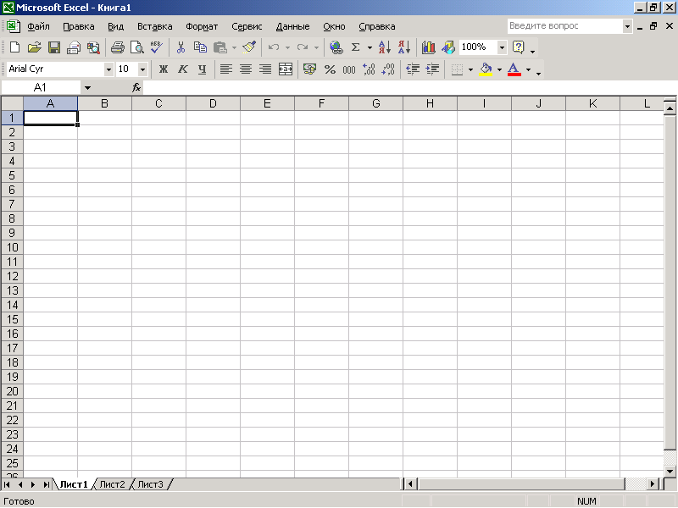Copy selection using the Copy icon
The image size is (678, 508).
(200, 47)
